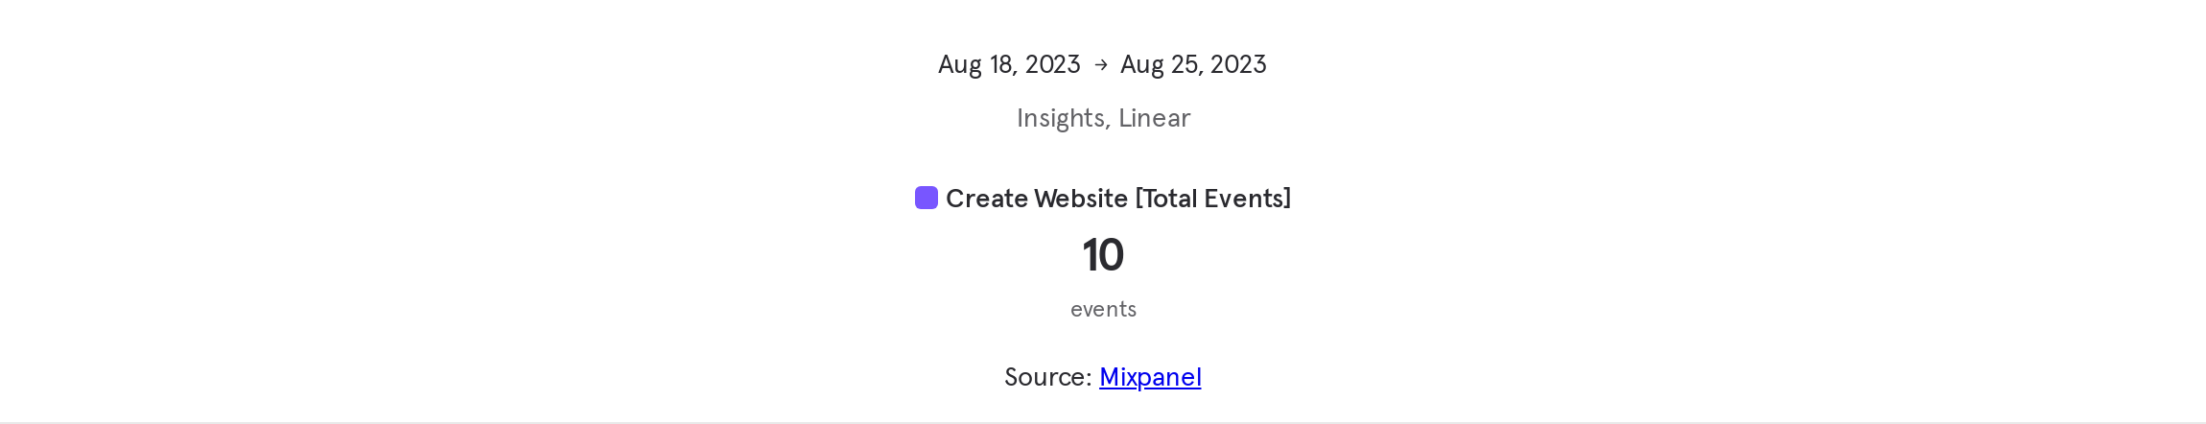Click "Aug" in the start date
The height and width of the screenshot is (424, 2206).
[959, 64]
